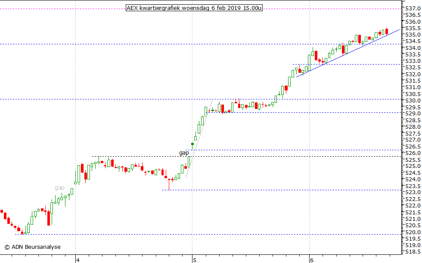Click the price label 533.0 on the axis
Screen dimensions: 422x263
[413, 61]
